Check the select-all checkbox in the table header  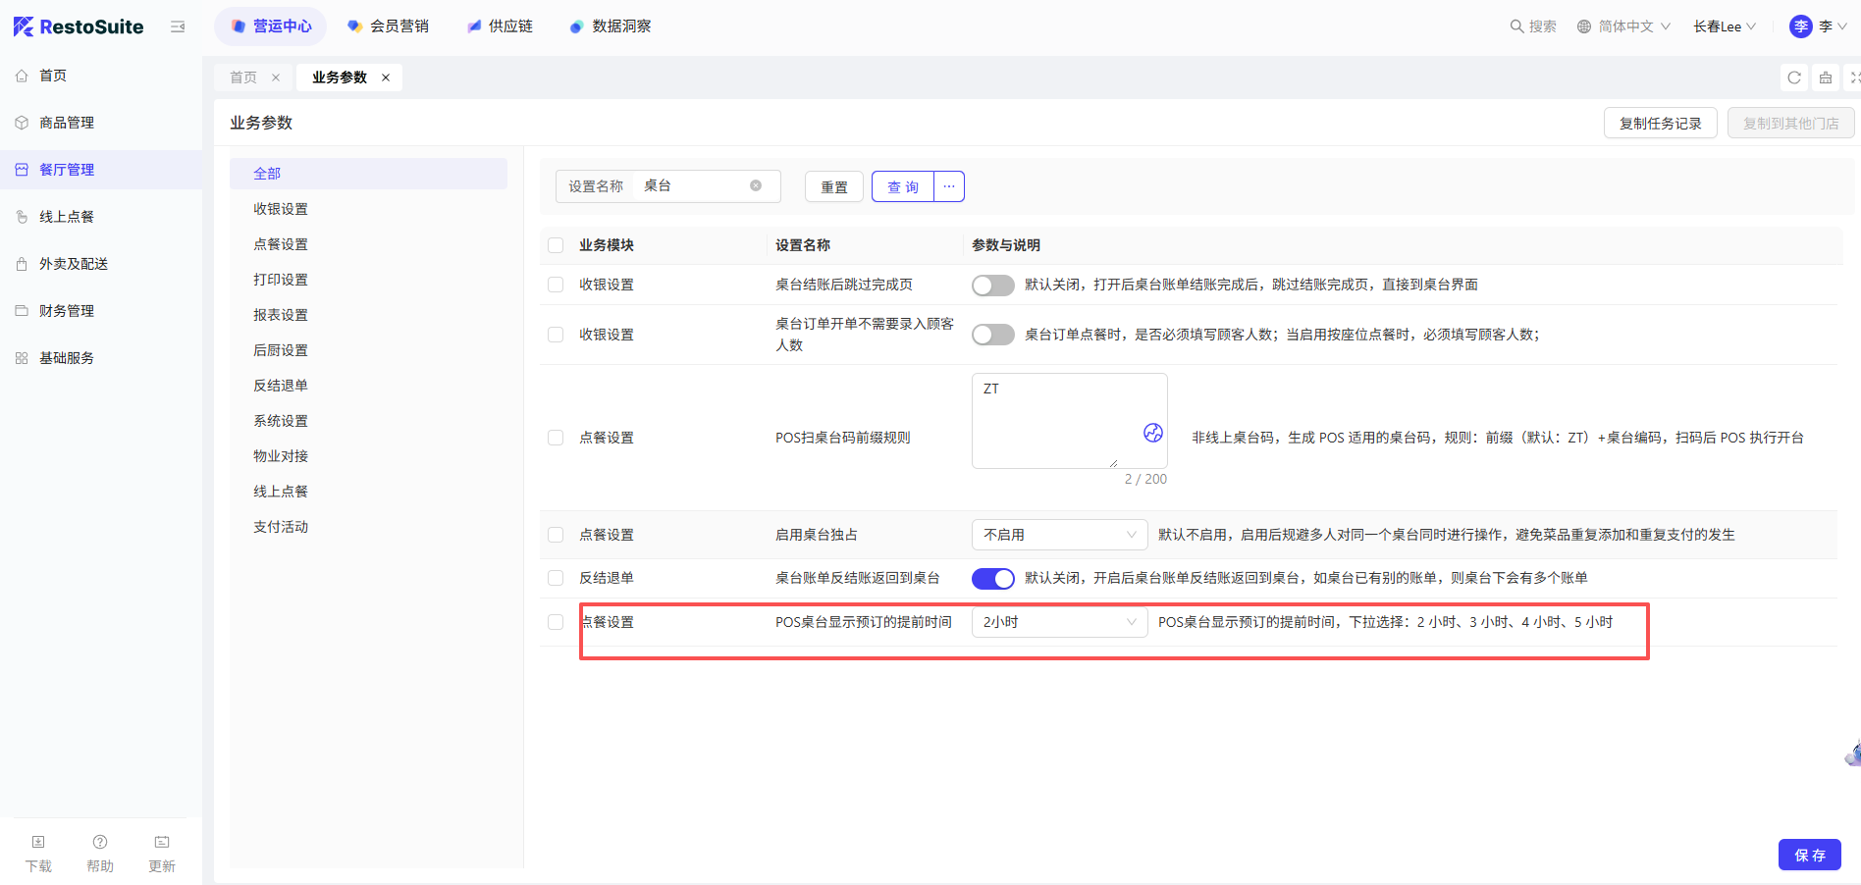(x=556, y=245)
